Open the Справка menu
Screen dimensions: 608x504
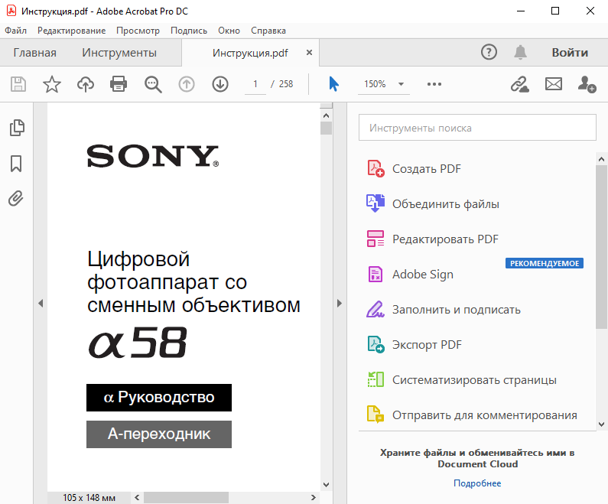coord(268,31)
